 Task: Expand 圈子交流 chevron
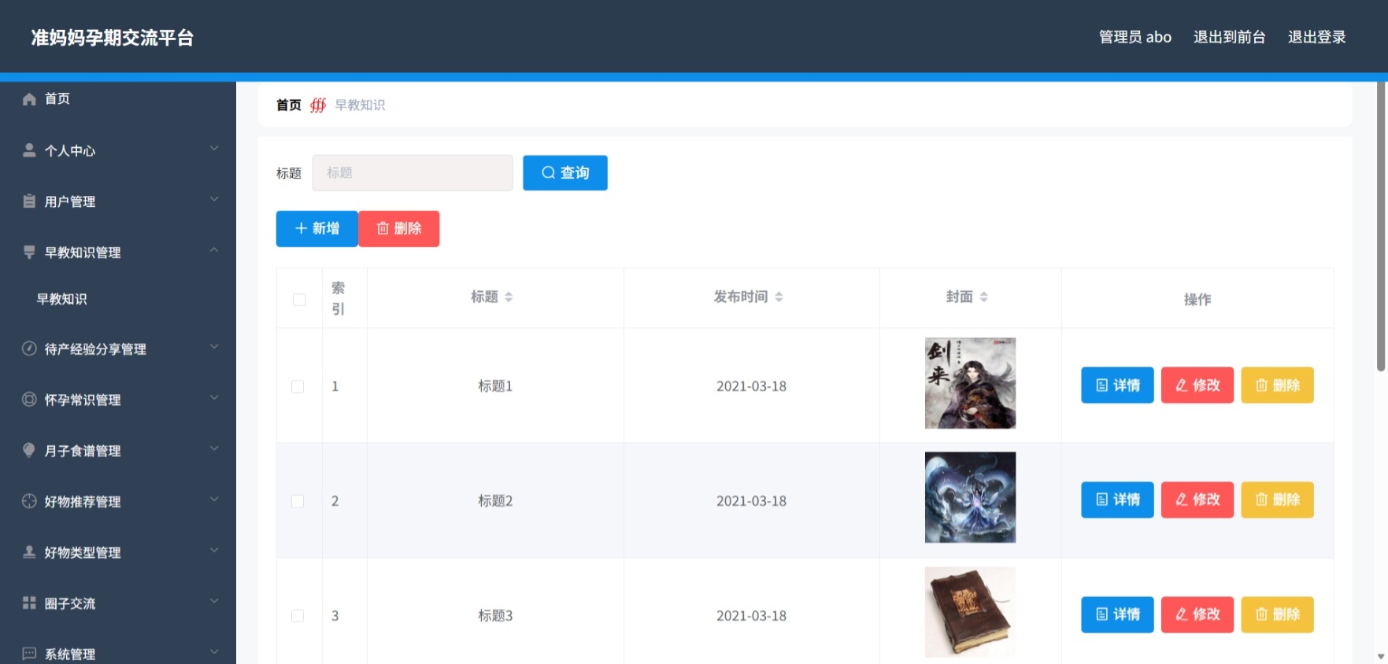(x=214, y=601)
